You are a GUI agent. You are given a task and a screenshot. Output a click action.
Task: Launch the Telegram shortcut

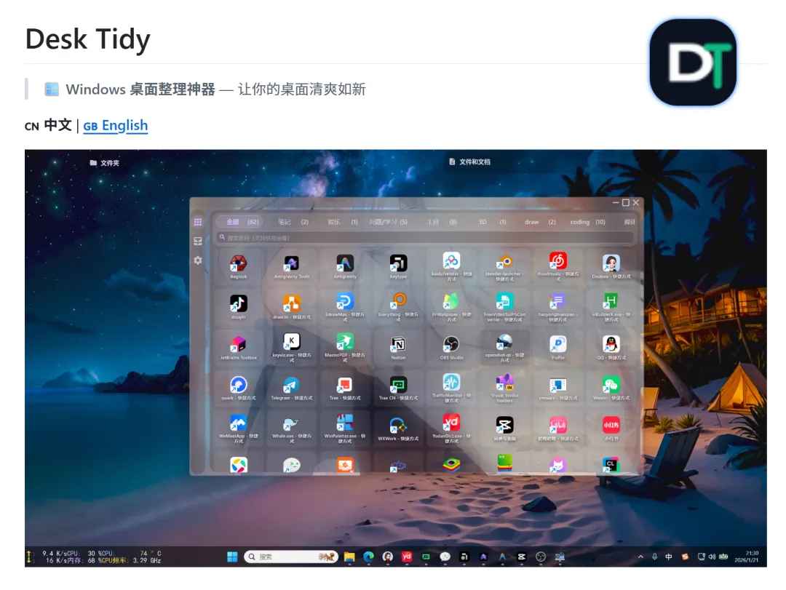click(292, 385)
